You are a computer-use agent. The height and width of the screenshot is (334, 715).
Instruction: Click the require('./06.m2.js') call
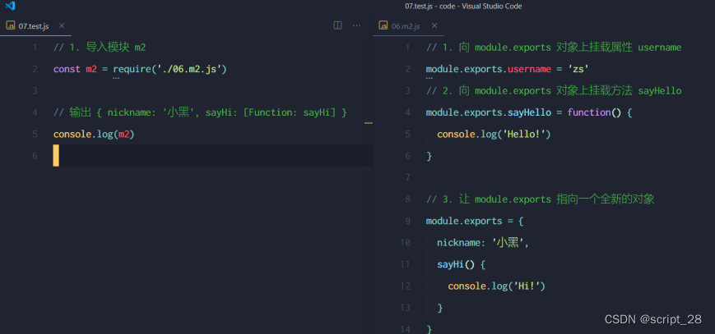point(169,69)
